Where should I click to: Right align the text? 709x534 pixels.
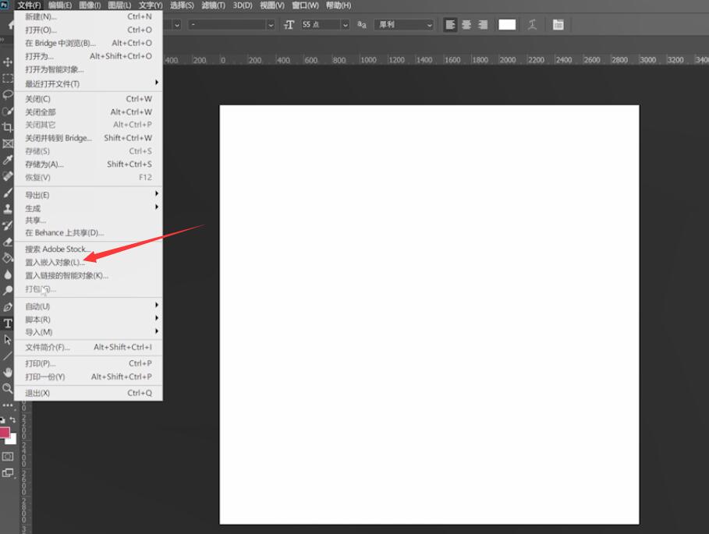[483, 25]
